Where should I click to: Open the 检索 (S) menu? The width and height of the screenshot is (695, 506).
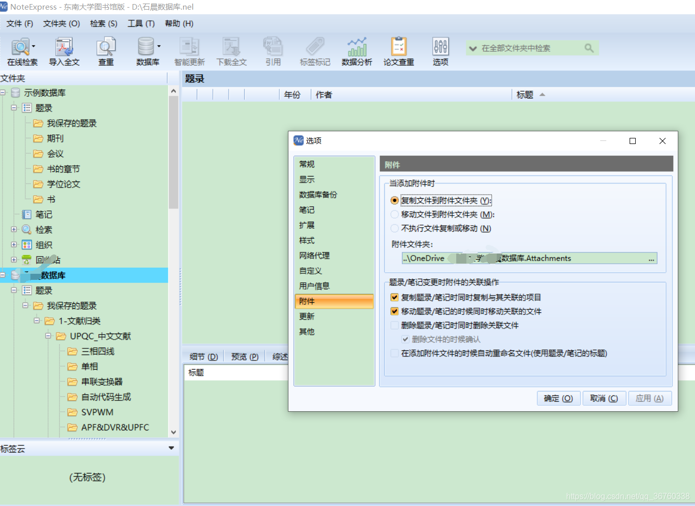(103, 23)
